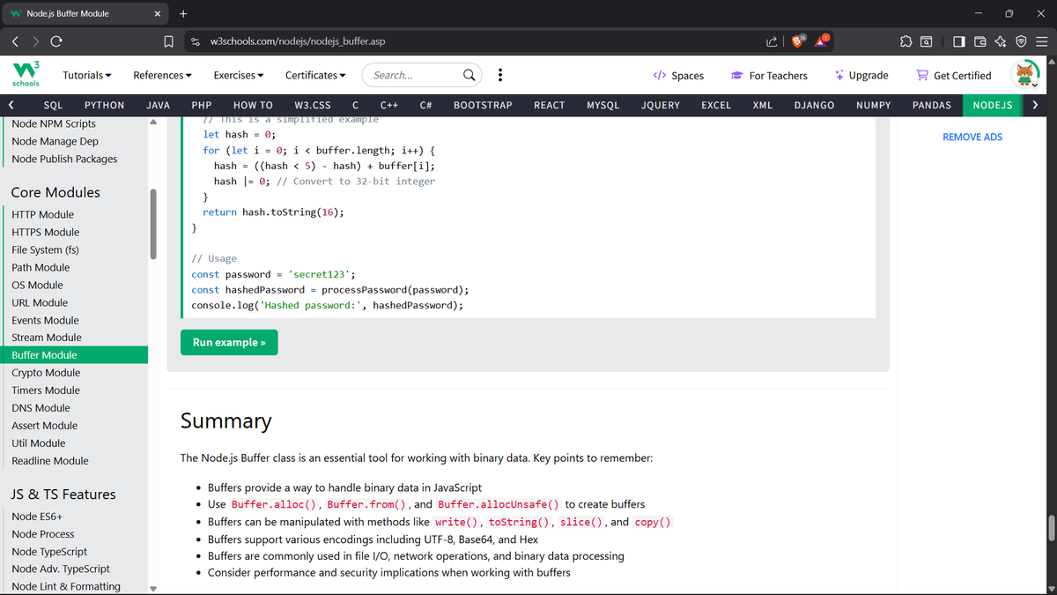Select DJANGO in the topic bar
The image size is (1057, 595).
click(814, 105)
